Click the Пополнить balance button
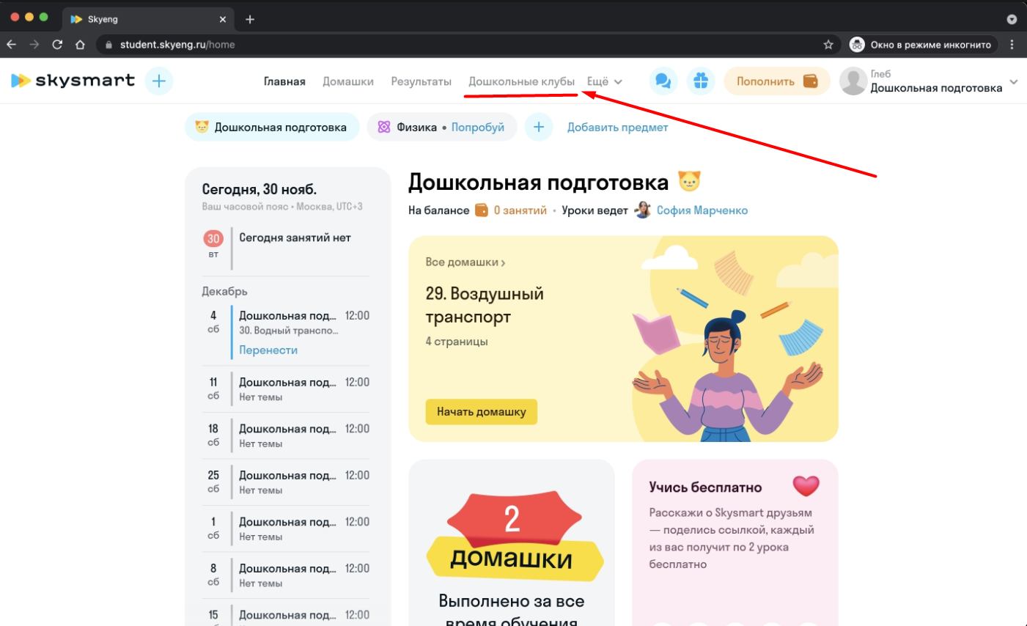1027x626 pixels. (x=777, y=81)
